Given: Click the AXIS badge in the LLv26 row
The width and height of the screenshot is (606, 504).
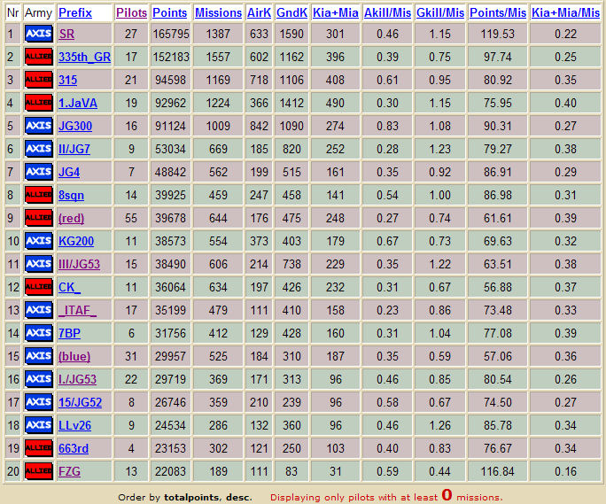Looking at the screenshot, I should pos(38,425).
